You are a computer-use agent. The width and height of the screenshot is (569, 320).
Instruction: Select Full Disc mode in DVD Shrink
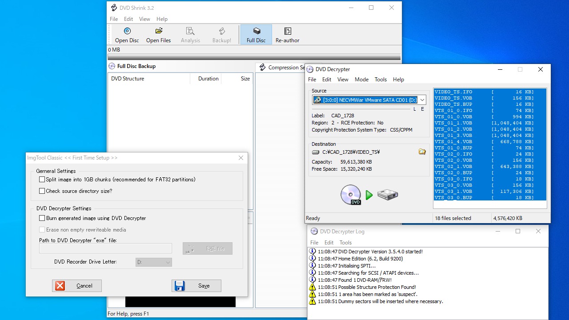tap(256, 35)
